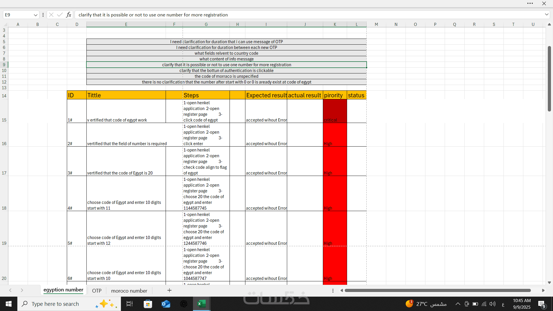Click the Excel icon on taskbar

click(202, 304)
